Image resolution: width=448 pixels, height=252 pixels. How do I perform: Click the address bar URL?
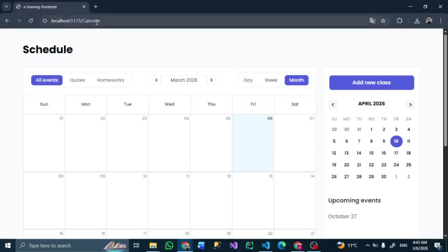coord(76,21)
